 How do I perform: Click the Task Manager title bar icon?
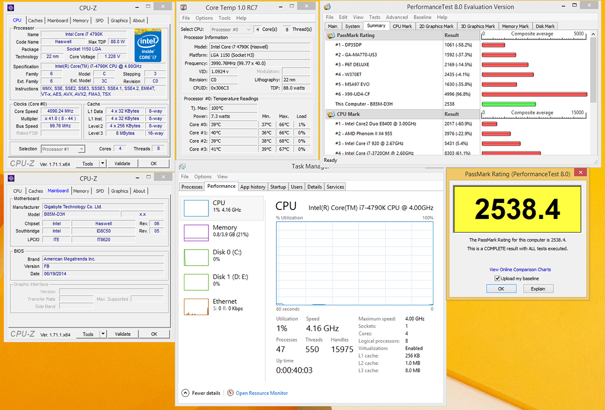pos(182,166)
